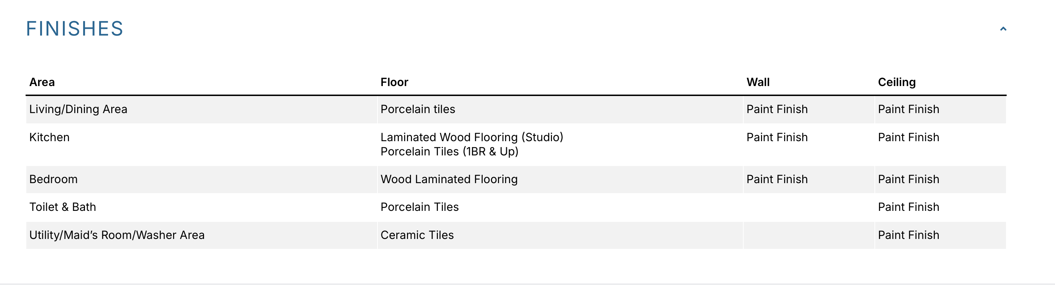
Task: Select the Ceiling column header
Action: tap(896, 82)
